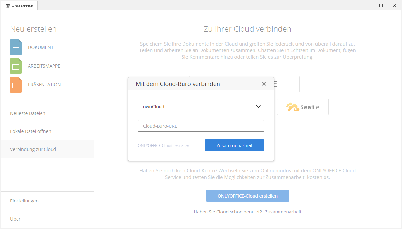The width and height of the screenshot is (402, 229).
Task: Open the Über page
Action: click(48, 219)
